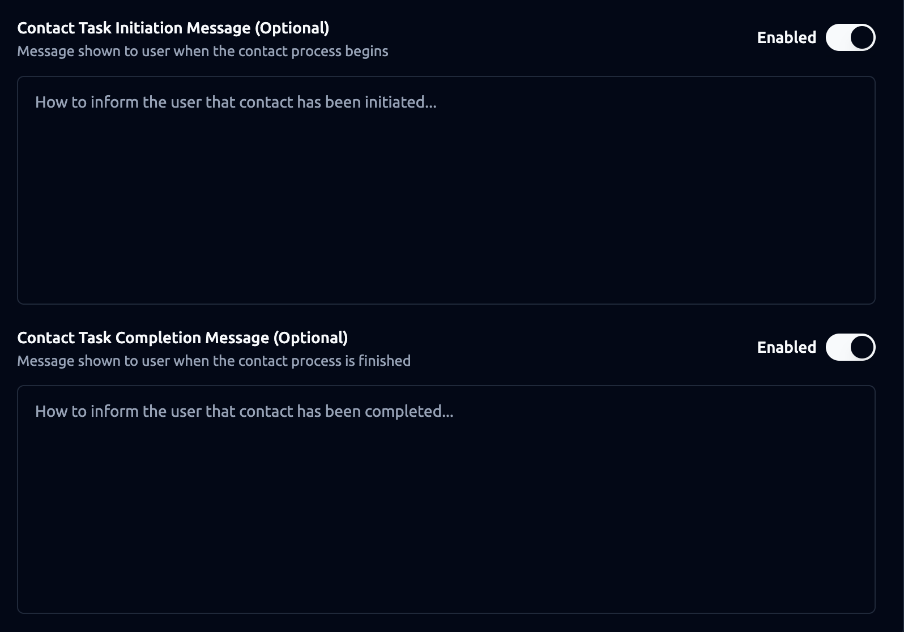Turn off the switch for the initiation message
The height and width of the screenshot is (632, 904).
850,37
